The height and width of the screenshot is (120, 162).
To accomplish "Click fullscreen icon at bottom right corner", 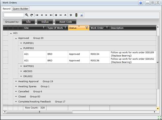I will tap(159, 118).
